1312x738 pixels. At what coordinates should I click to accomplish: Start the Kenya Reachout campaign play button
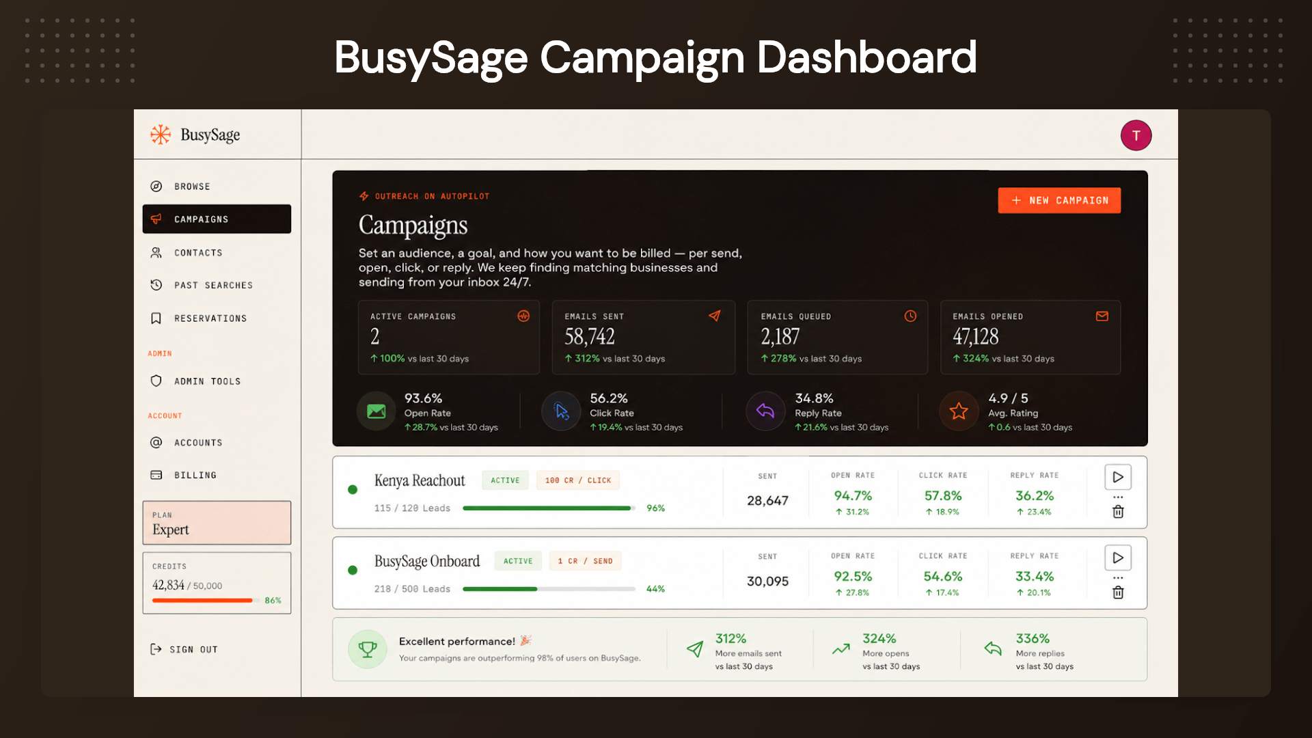[x=1118, y=477]
